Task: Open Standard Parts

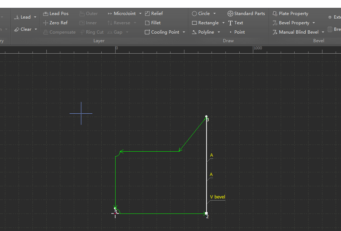Action: [246, 14]
